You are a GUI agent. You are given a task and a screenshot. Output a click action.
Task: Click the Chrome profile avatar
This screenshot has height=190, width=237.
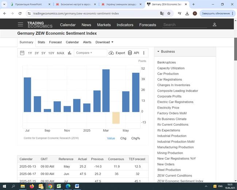click(x=195, y=14)
